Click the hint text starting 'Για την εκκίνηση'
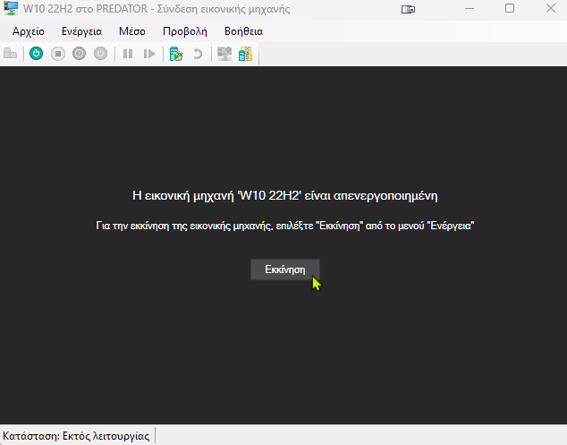Screen dimensions: 567x445 click(x=285, y=226)
